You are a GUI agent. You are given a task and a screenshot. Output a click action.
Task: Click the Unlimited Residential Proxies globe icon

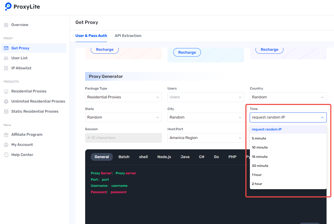click(6, 102)
